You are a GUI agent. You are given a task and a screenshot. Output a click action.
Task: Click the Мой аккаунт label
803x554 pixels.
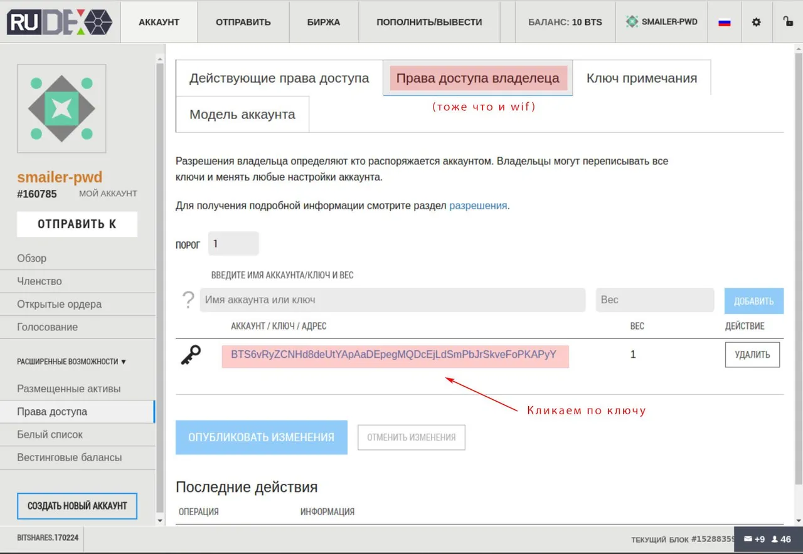(108, 194)
